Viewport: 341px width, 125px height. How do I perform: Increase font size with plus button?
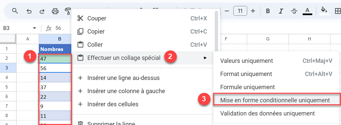coord(253,11)
